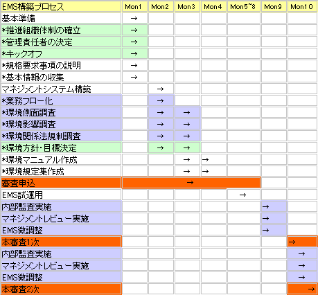This screenshot has width=318, height=295.
Task: Click the orange 審査申込 row label
Action: pyautogui.click(x=61, y=183)
